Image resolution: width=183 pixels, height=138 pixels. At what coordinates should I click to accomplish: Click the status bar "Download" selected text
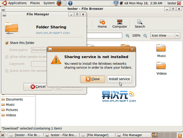[31, 129]
